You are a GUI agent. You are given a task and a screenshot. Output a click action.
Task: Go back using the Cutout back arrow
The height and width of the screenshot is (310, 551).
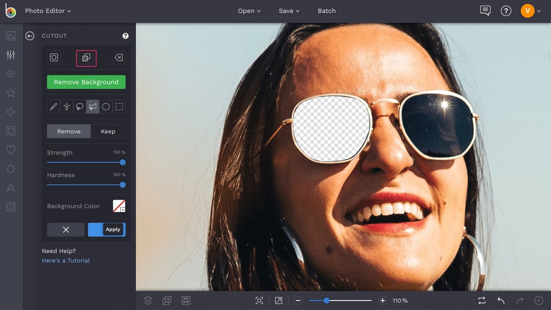tap(30, 36)
